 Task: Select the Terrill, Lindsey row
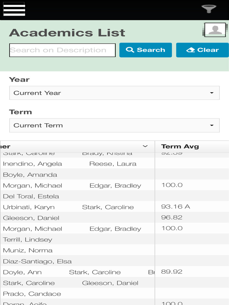click(27, 240)
